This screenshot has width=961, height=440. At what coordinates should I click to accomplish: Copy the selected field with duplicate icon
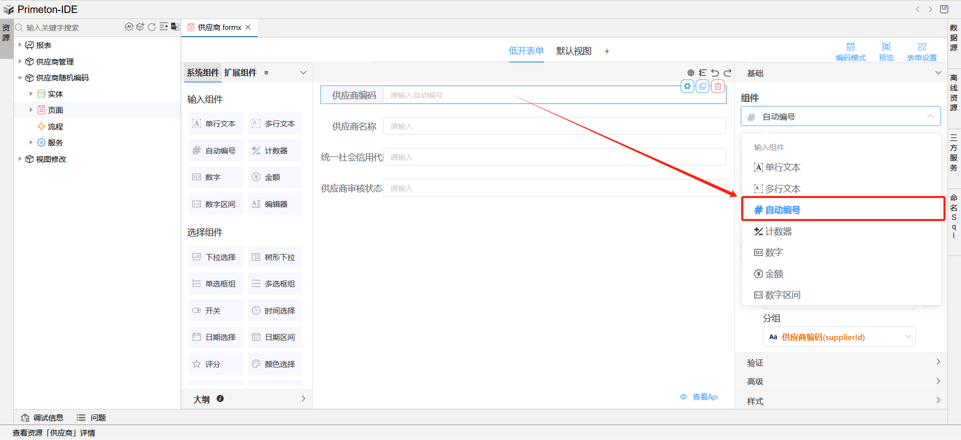click(x=703, y=86)
